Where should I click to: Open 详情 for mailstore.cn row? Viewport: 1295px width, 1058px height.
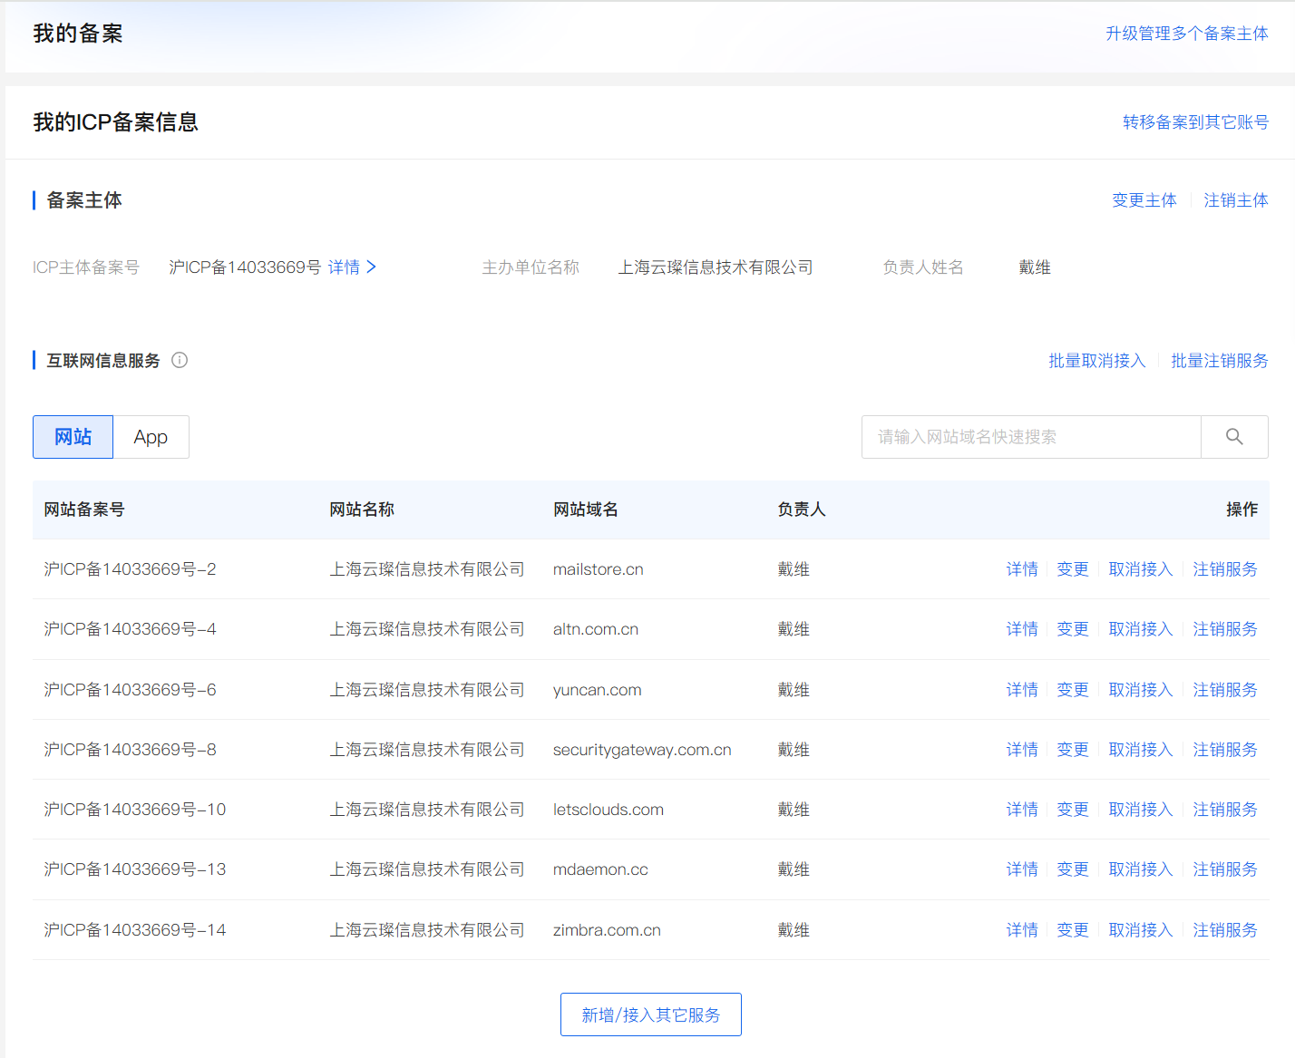pos(1022,569)
